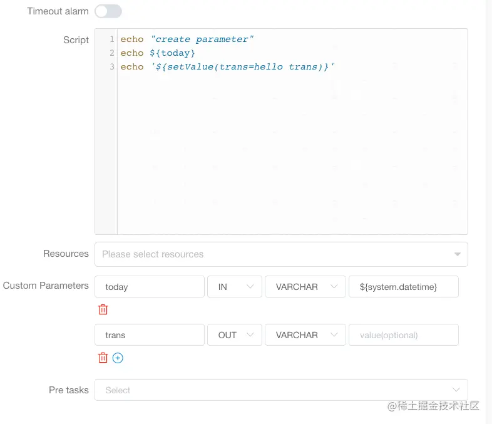The image size is (492, 424).
Task: Open the Pre tasks Select dropdown
Action: tap(281, 390)
